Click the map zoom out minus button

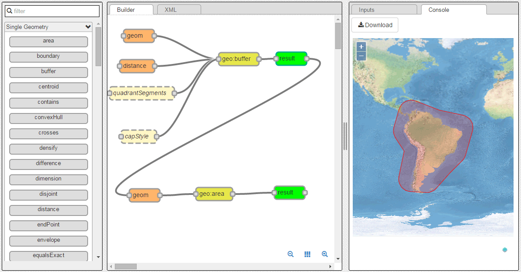361,56
